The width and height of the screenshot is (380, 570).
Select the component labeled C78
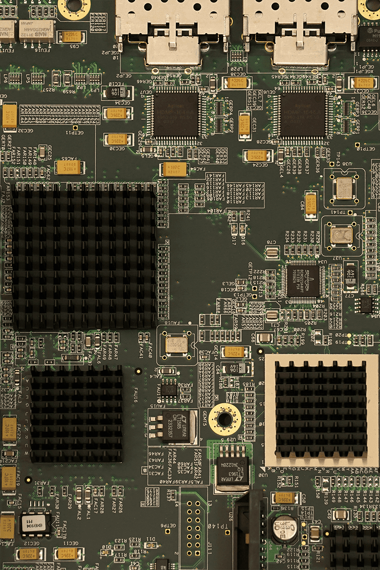click(271, 253)
